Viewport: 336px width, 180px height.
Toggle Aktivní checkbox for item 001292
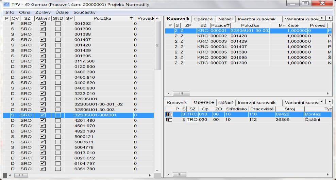tap(43, 23)
